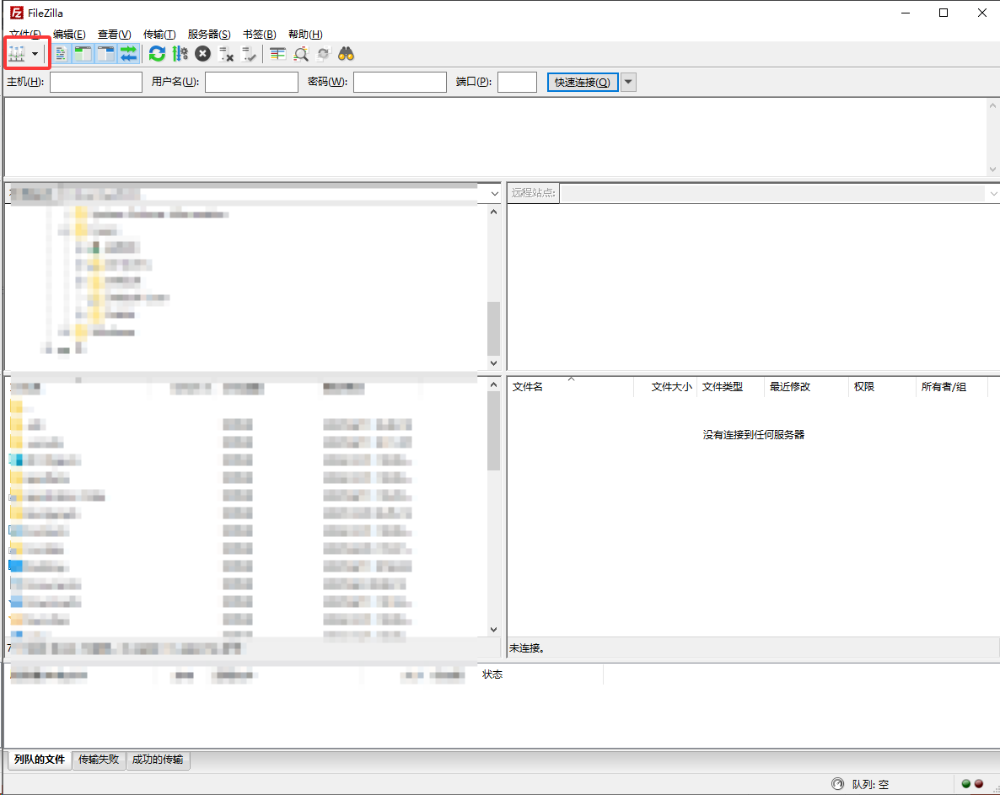The image size is (1000, 795).
Task: Open the 文件(F) menu
Action: [25, 35]
